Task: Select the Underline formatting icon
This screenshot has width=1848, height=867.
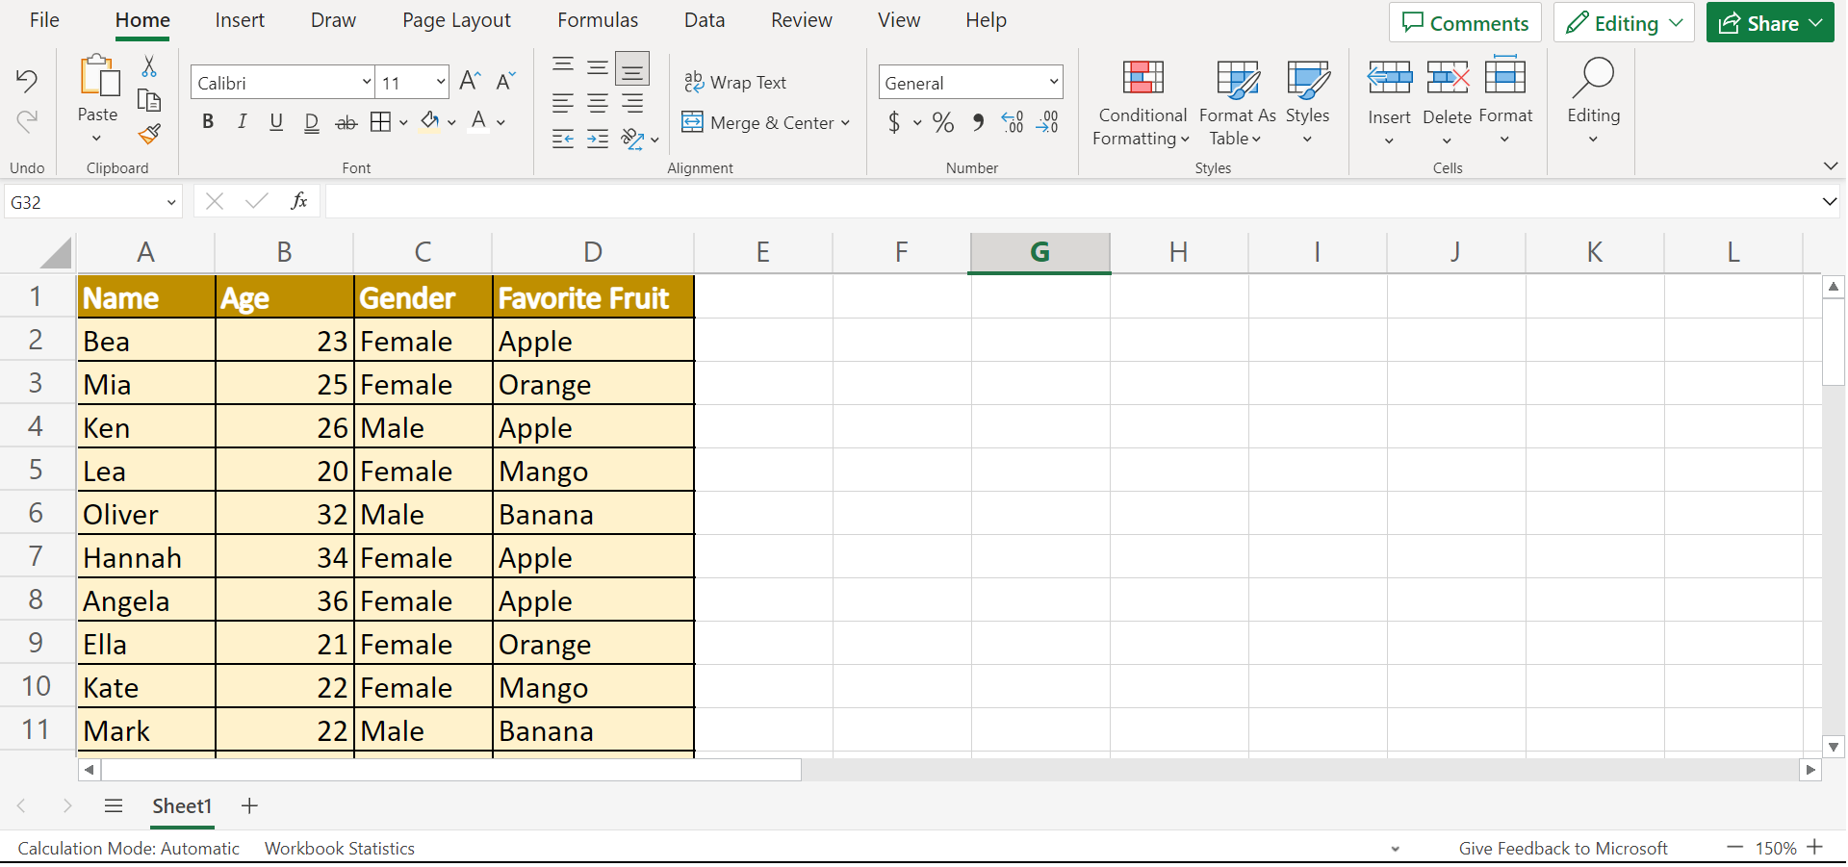Action: coord(276,121)
